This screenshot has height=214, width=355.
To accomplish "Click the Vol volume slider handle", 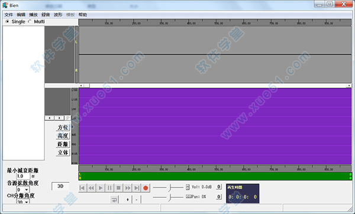I will 170,187.
